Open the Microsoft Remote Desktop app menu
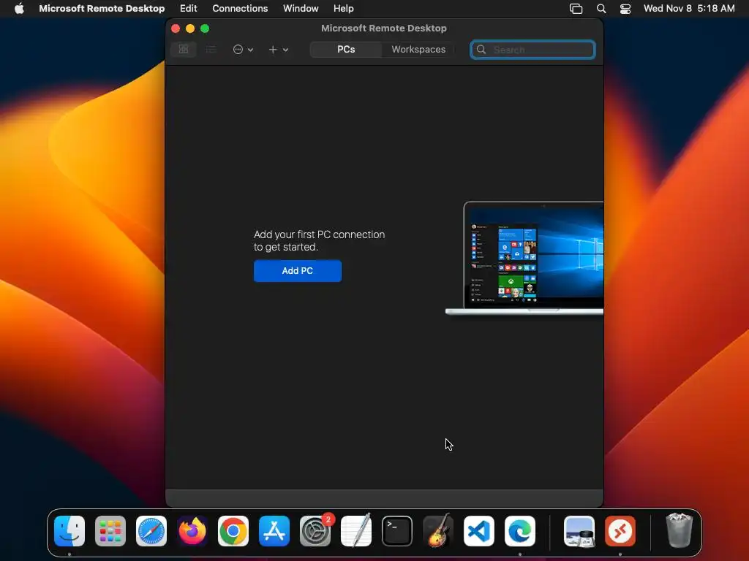Viewport: 749px width, 561px height. (102, 9)
